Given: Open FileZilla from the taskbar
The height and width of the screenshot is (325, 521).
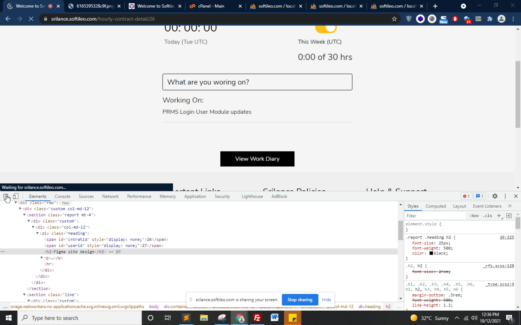Looking at the screenshot, I should click(x=257, y=318).
